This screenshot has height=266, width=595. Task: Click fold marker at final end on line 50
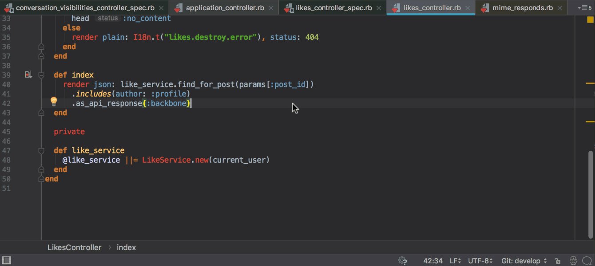tap(41, 179)
